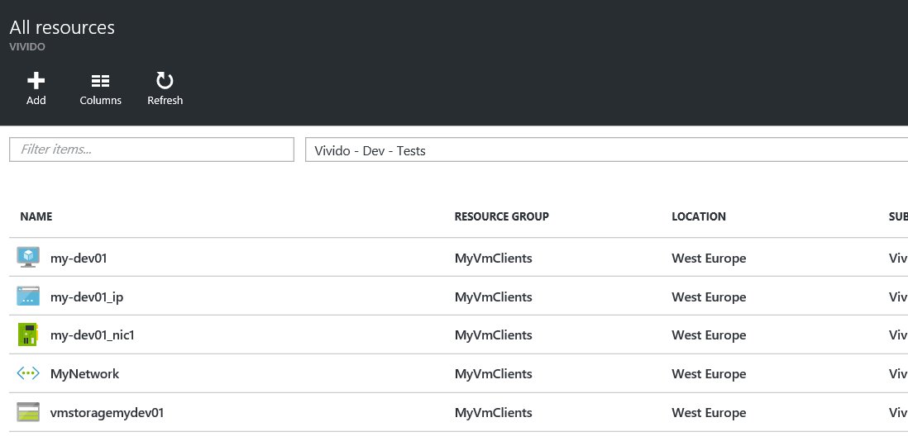The height and width of the screenshot is (446, 908).
Task: Click West Europe in the my-dev01 row
Action: pos(709,259)
